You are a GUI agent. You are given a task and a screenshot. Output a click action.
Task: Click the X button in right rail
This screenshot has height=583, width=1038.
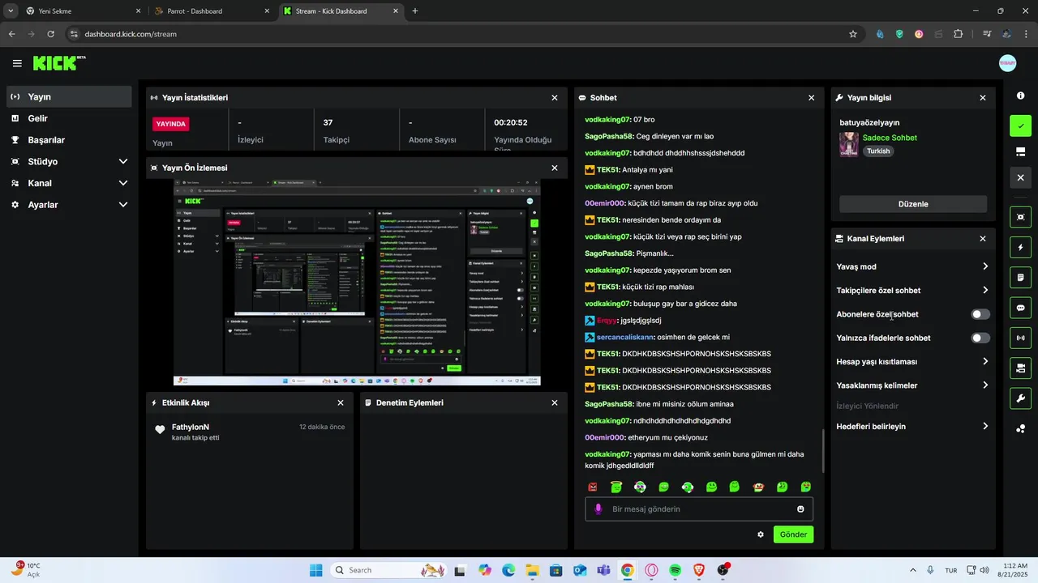coord(1020,177)
